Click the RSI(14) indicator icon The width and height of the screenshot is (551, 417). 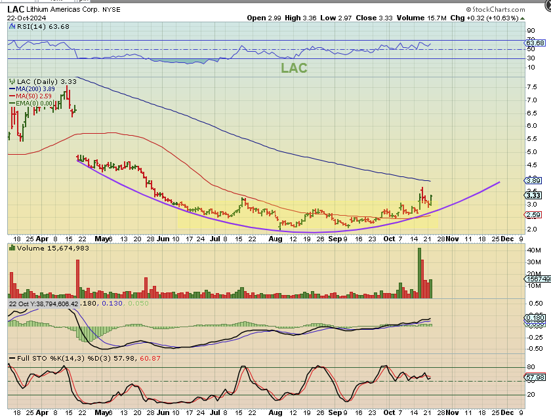pyautogui.click(x=12, y=26)
